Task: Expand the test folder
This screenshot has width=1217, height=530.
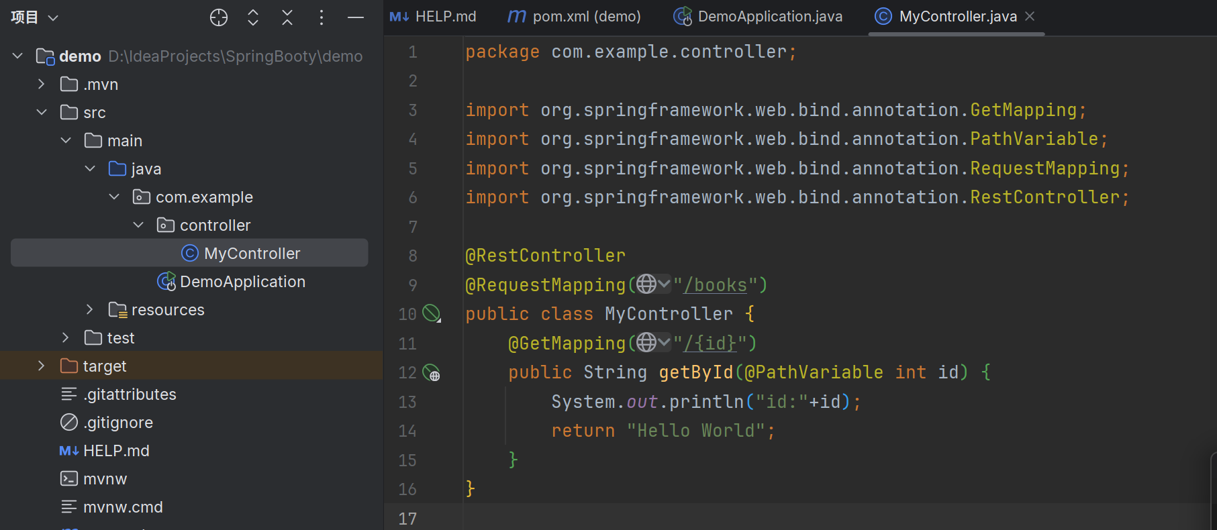Action: coord(66,337)
